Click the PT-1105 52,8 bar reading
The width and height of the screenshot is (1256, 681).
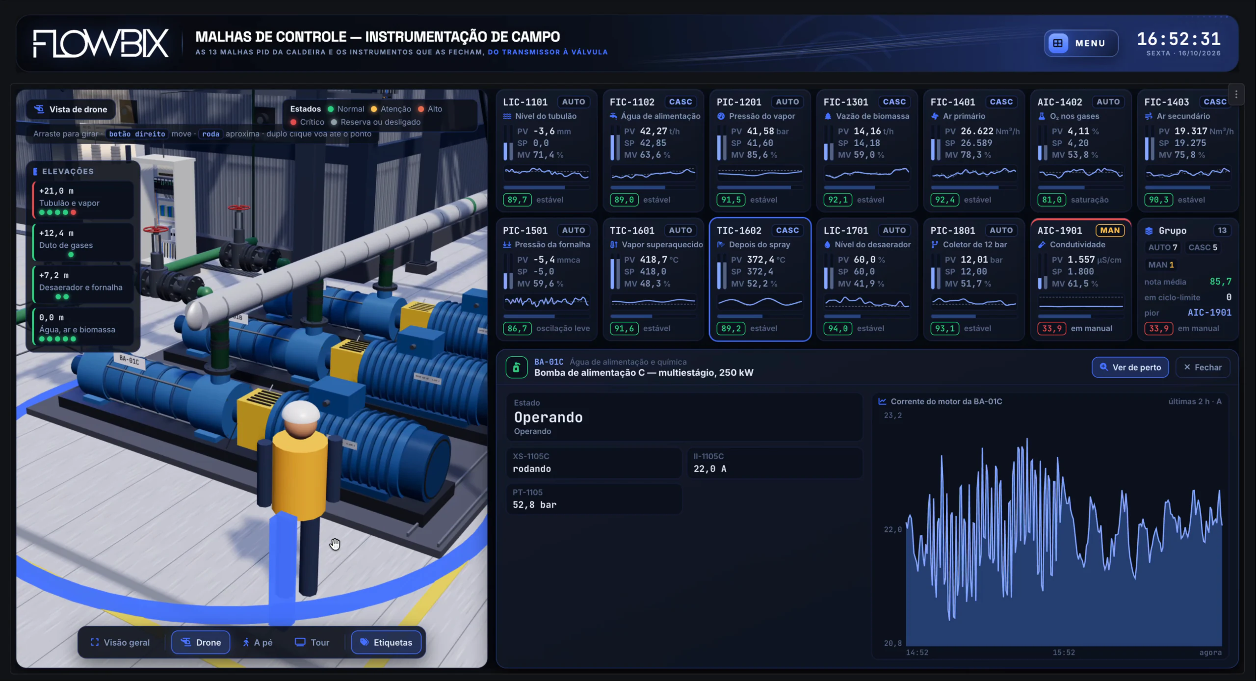[594, 499]
